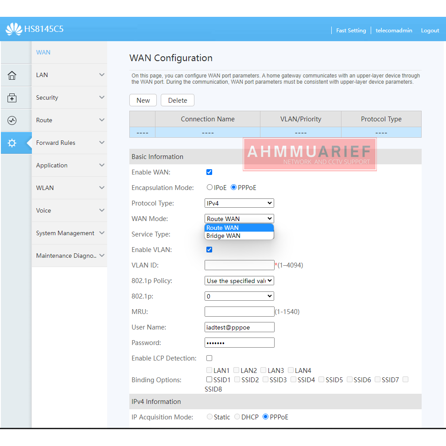Image resolution: width=446 pixels, height=446 pixels.
Task: Open the Forward Rules menu item
Action: [x=70, y=143]
